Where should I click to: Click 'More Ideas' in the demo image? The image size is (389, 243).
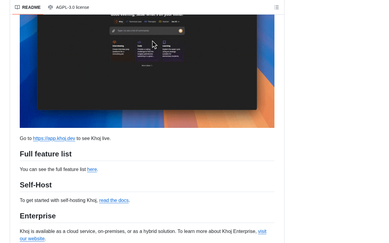click(147, 66)
